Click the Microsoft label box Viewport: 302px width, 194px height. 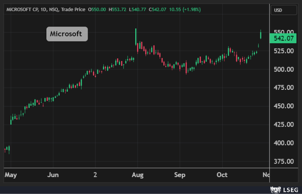pyautogui.click(x=67, y=34)
